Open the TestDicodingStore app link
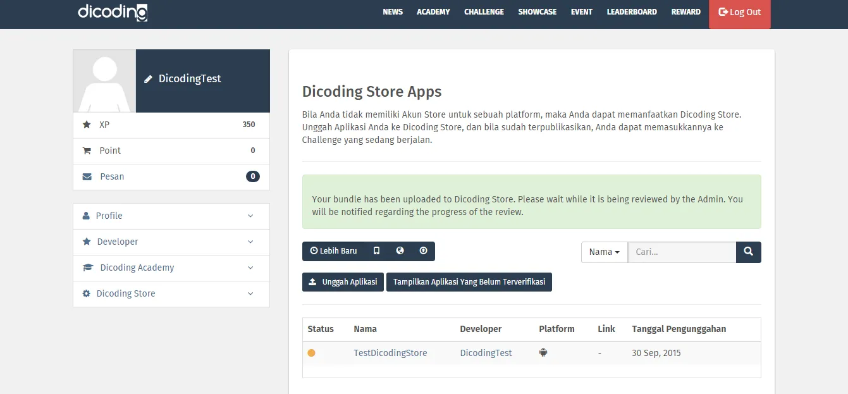 tap(390, 352)
